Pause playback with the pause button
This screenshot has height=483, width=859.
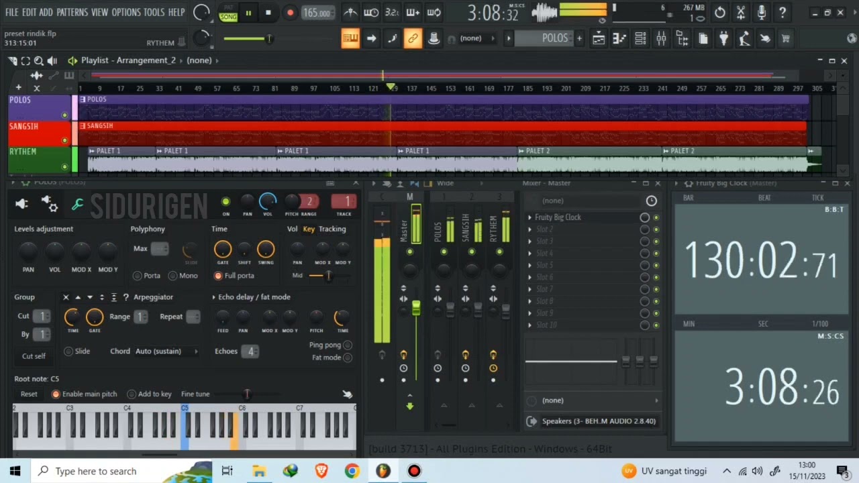(248, 13)
